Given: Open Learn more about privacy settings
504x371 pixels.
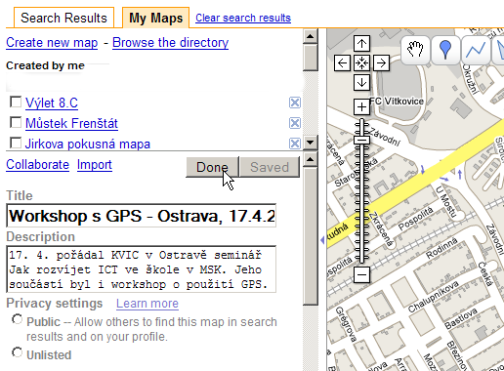Looking at the screenshot, I should point(147,304).
